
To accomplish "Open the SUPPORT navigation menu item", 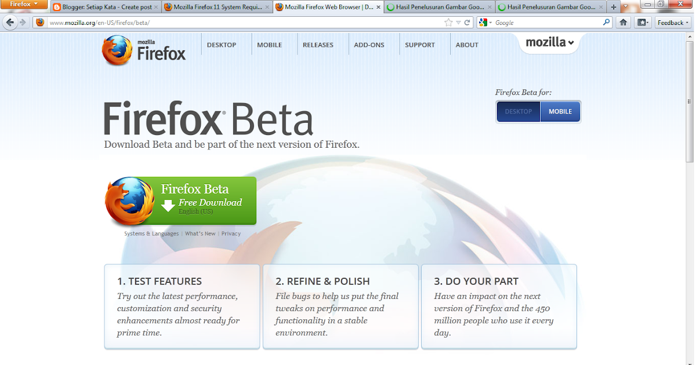I will click(x=420, y=45).
